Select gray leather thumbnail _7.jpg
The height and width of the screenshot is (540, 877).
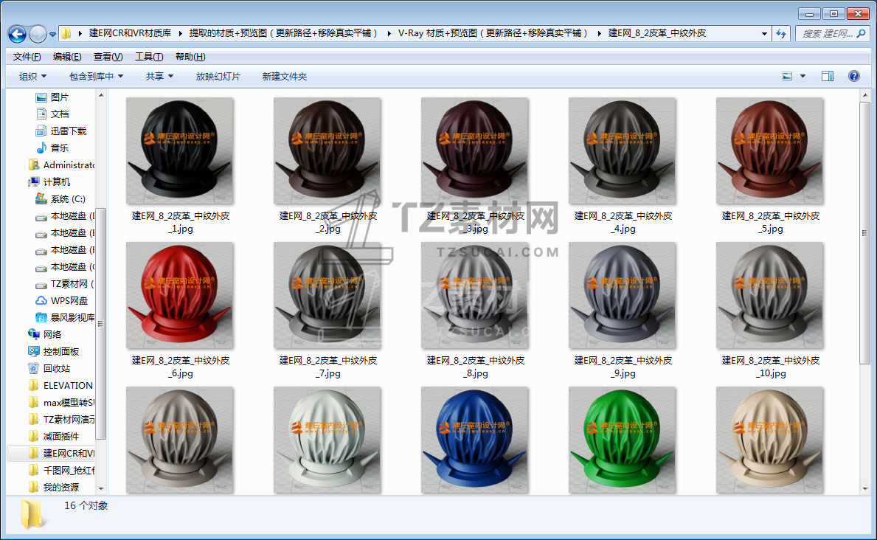(327, 296)
